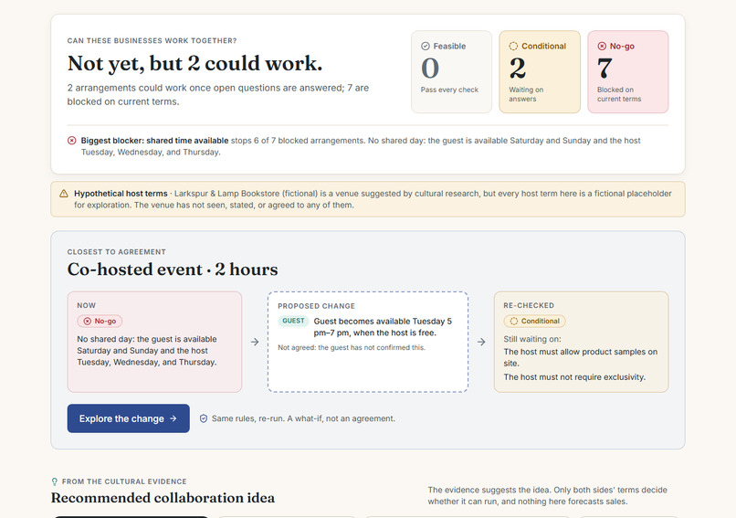This screenshot has height=518, width=736.
Task: Click the shield icon beside Same rules, re-run
Action: pyautogui.click(x=204, y=418)
